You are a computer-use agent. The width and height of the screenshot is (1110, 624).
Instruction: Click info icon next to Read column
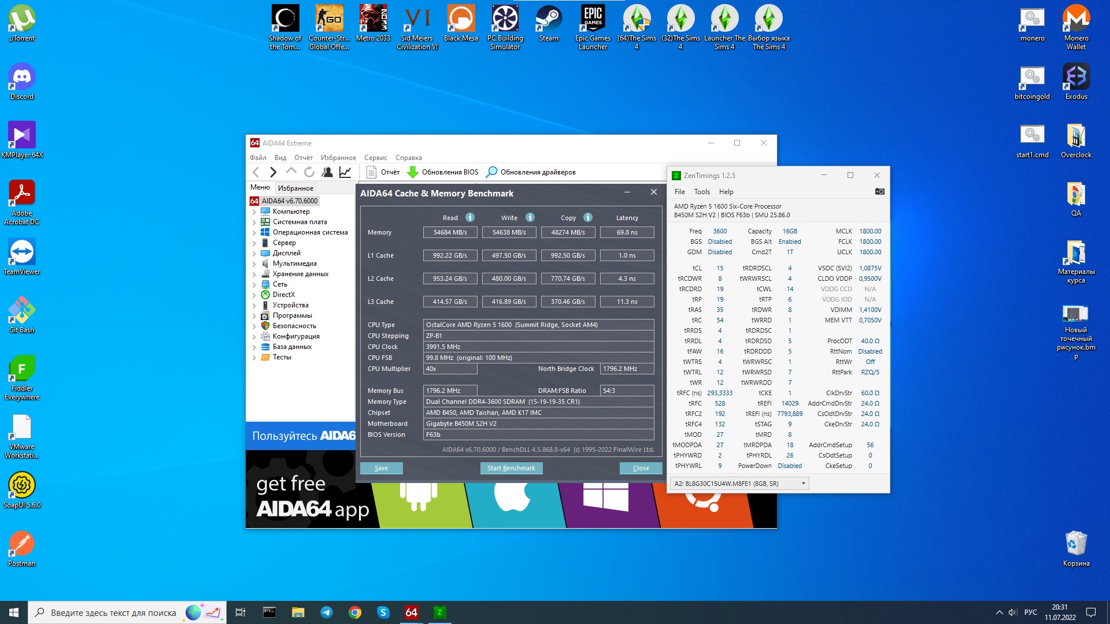470,218
